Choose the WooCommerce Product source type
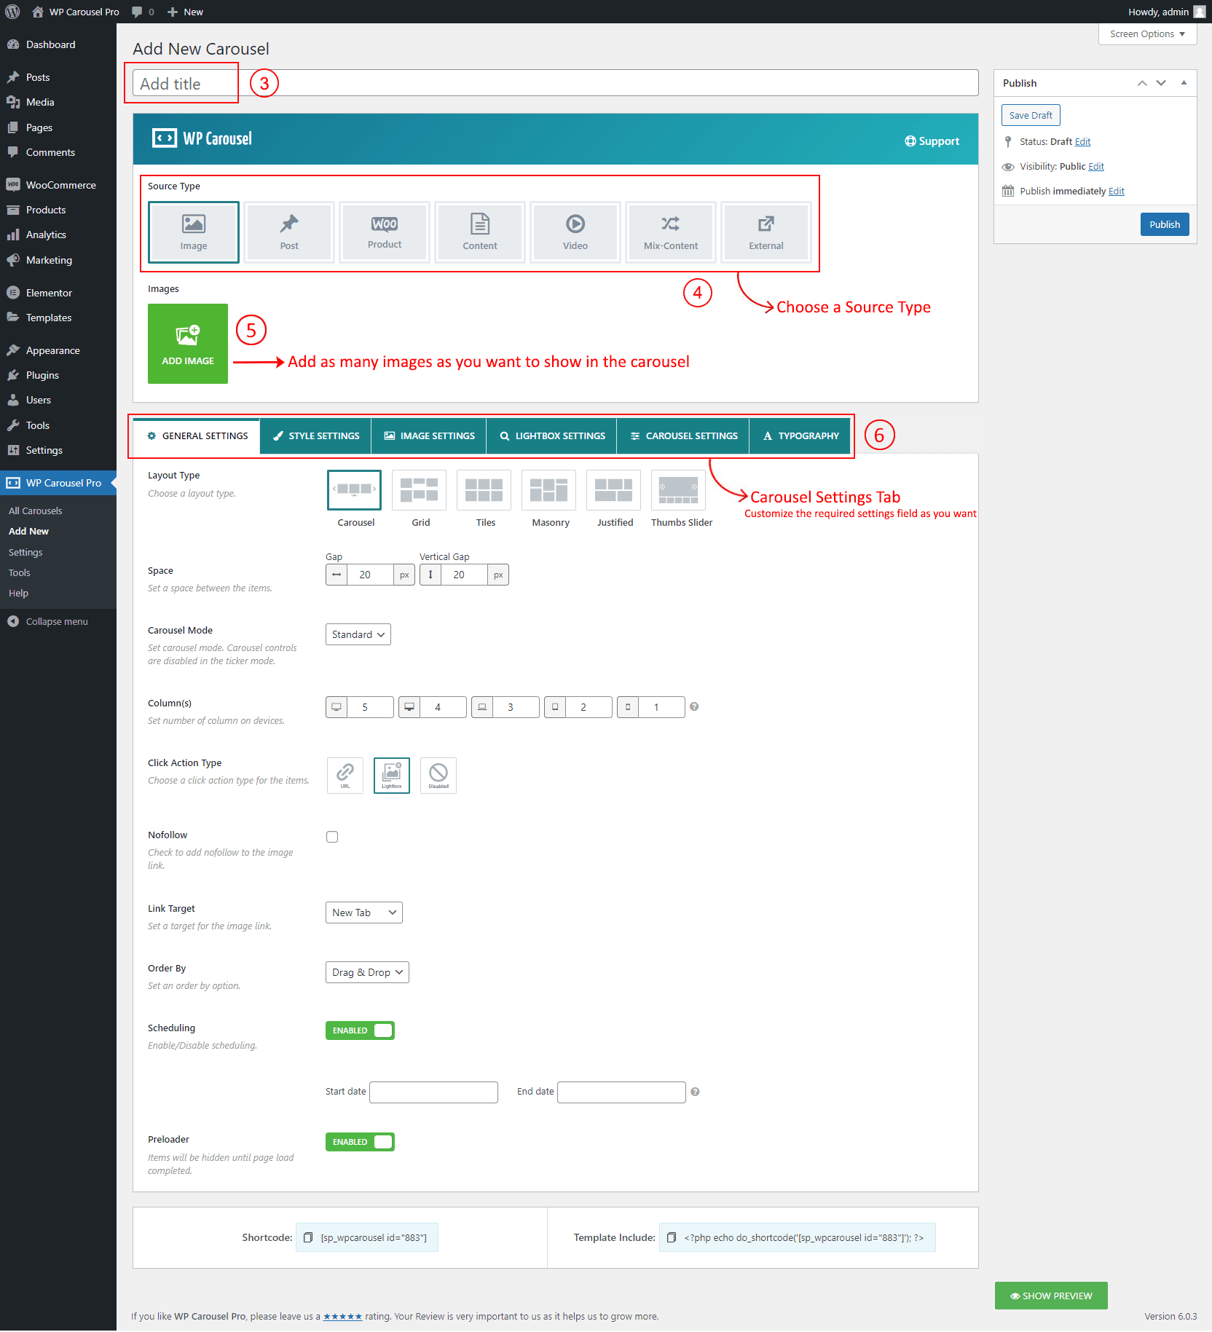The image size is (1212, 1332). (x=385, y=232)
